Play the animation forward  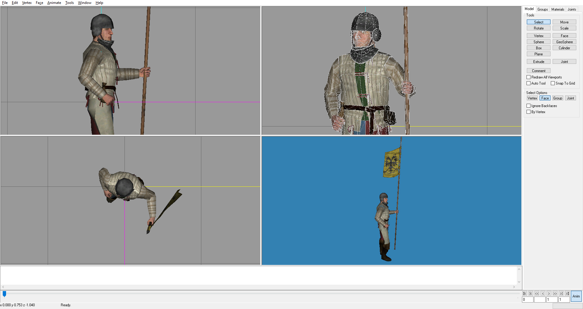coord(555,293)
